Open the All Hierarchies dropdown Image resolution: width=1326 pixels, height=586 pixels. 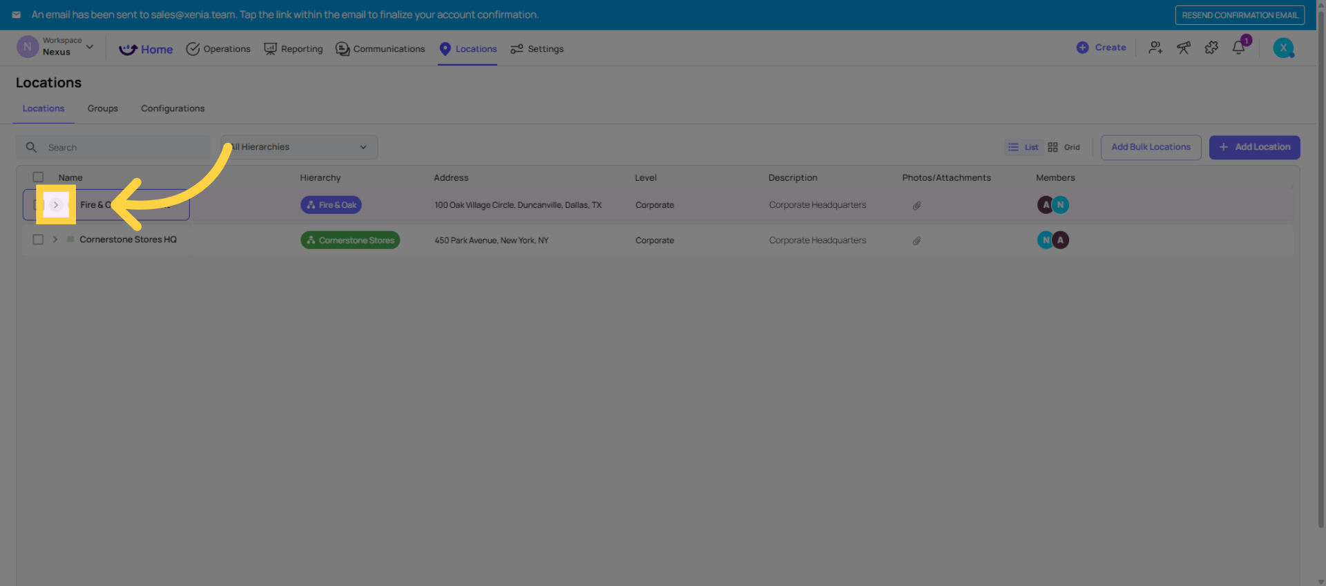click(299, 147)
